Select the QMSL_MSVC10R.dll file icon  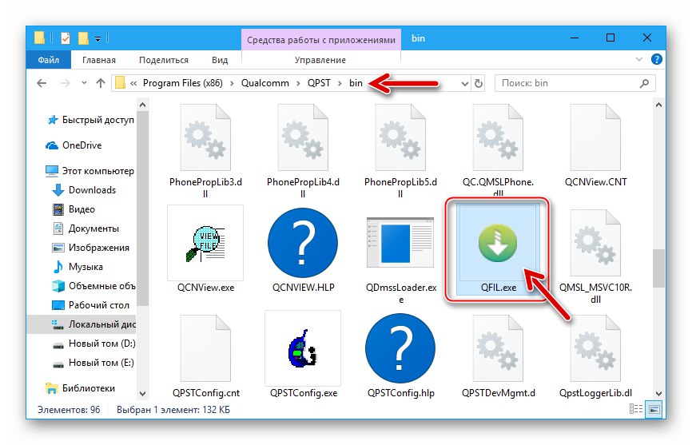click(x=595, y=243)
